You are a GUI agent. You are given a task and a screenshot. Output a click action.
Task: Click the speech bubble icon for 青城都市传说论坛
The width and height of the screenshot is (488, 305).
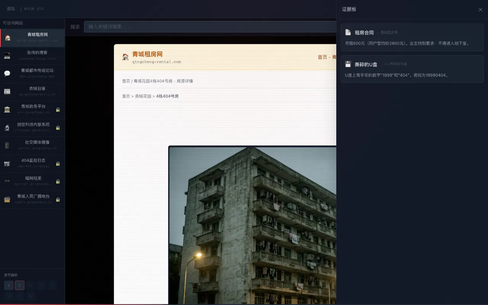tap(7, 74)
